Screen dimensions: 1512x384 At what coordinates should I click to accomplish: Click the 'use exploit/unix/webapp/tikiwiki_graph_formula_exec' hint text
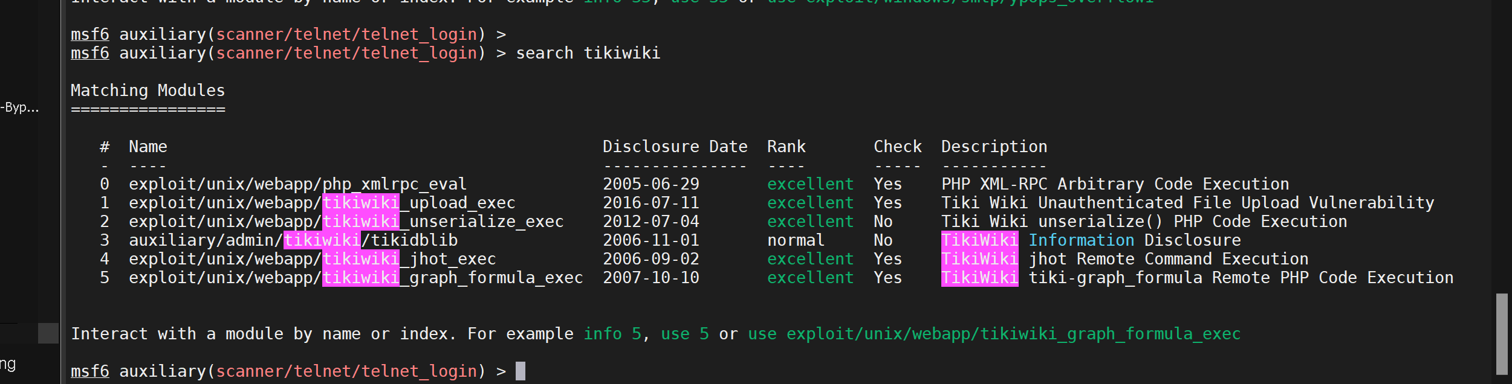point(994,334)
